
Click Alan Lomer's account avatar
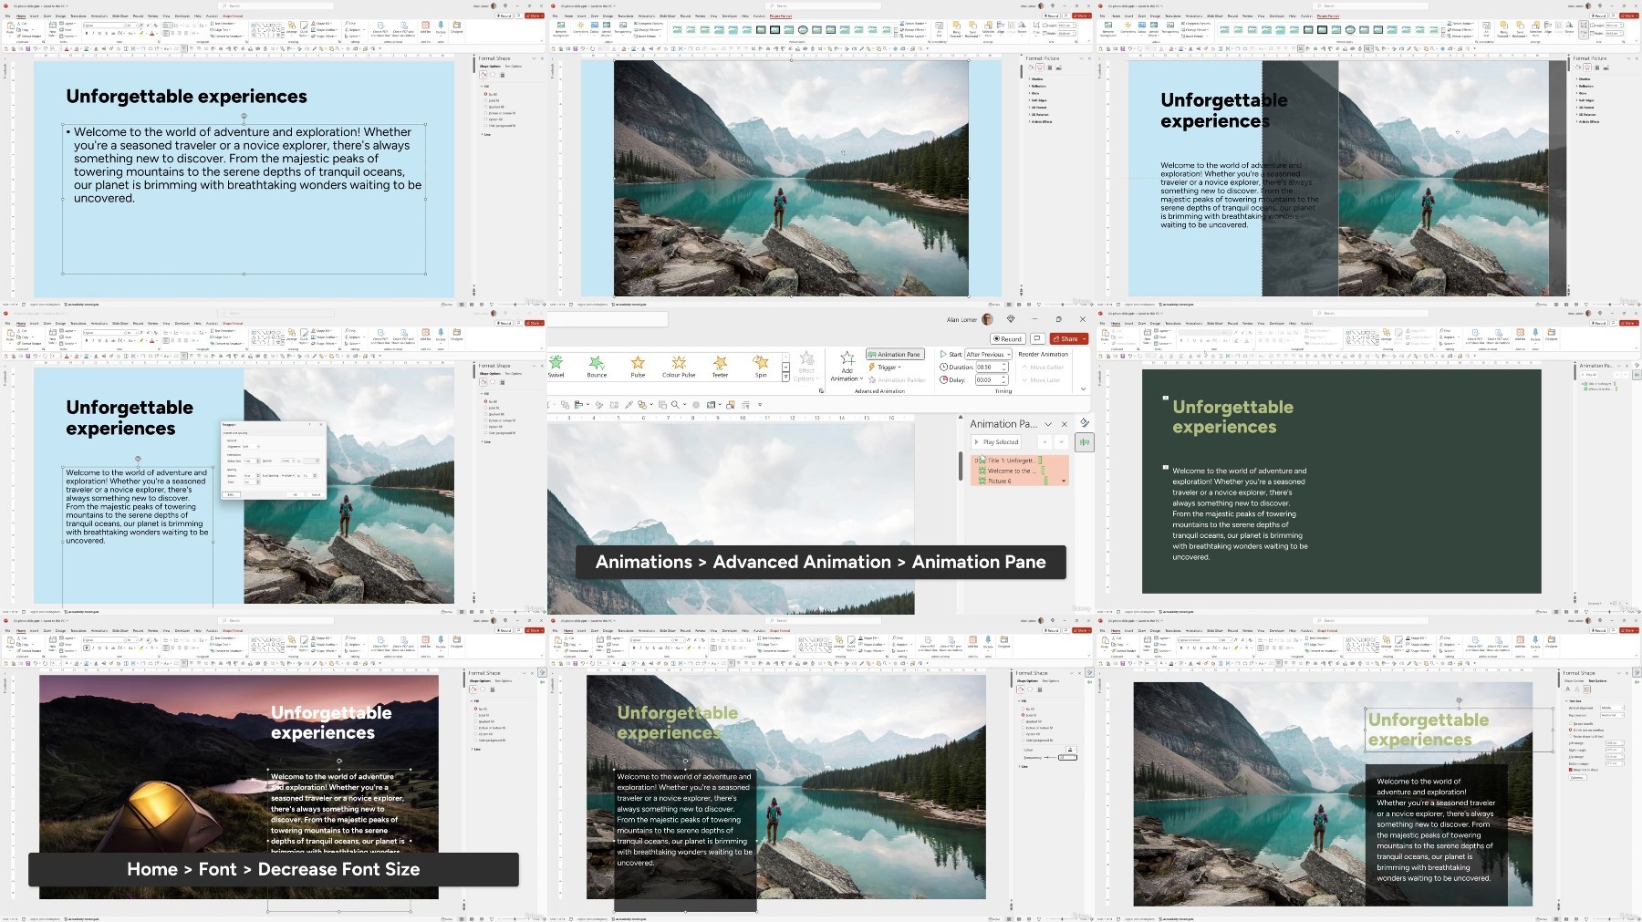tap(987, 319)
